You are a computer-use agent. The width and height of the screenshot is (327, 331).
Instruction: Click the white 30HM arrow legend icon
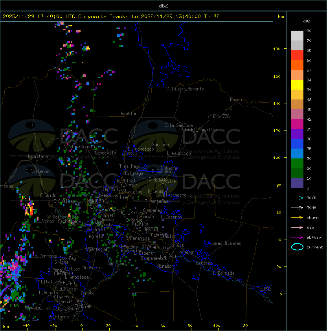click(x=297, y=208)
